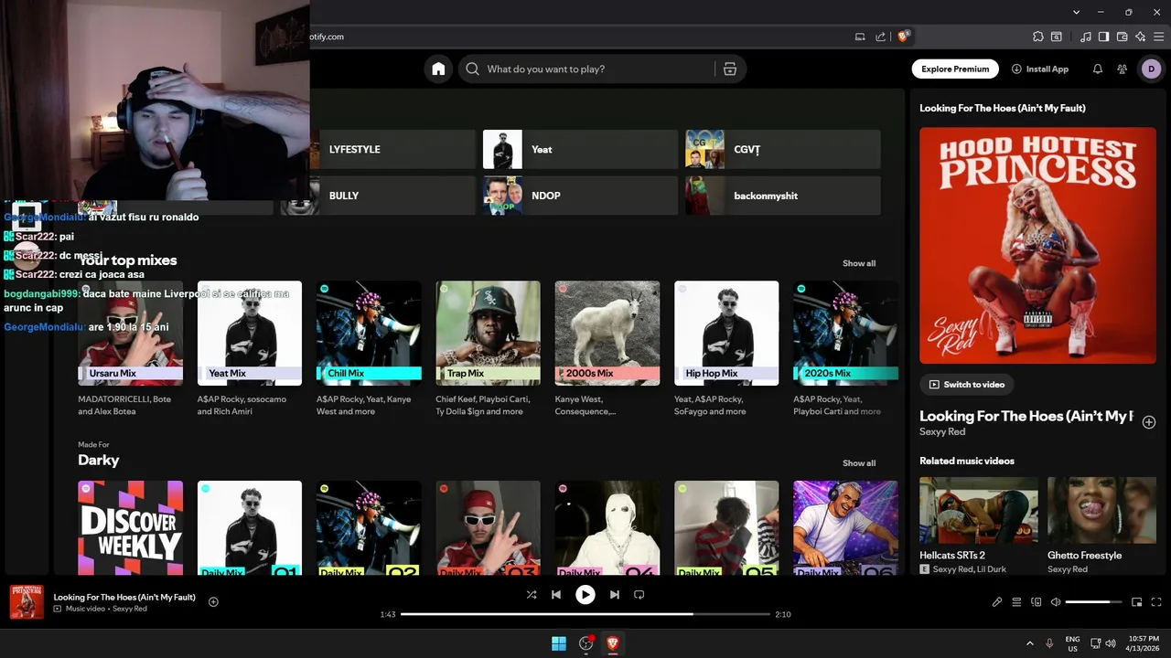The height and width of the screenshot is (658, 1171).
Task: Open Hip Hop Mix cover
Action: [726, 333]
